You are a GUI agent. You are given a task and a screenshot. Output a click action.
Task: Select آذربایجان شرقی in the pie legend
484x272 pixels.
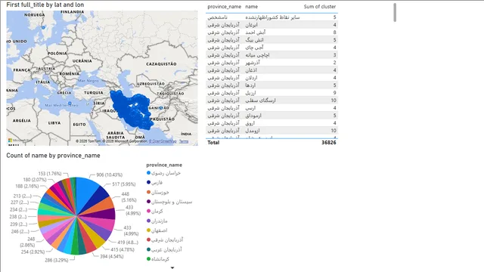165,240
